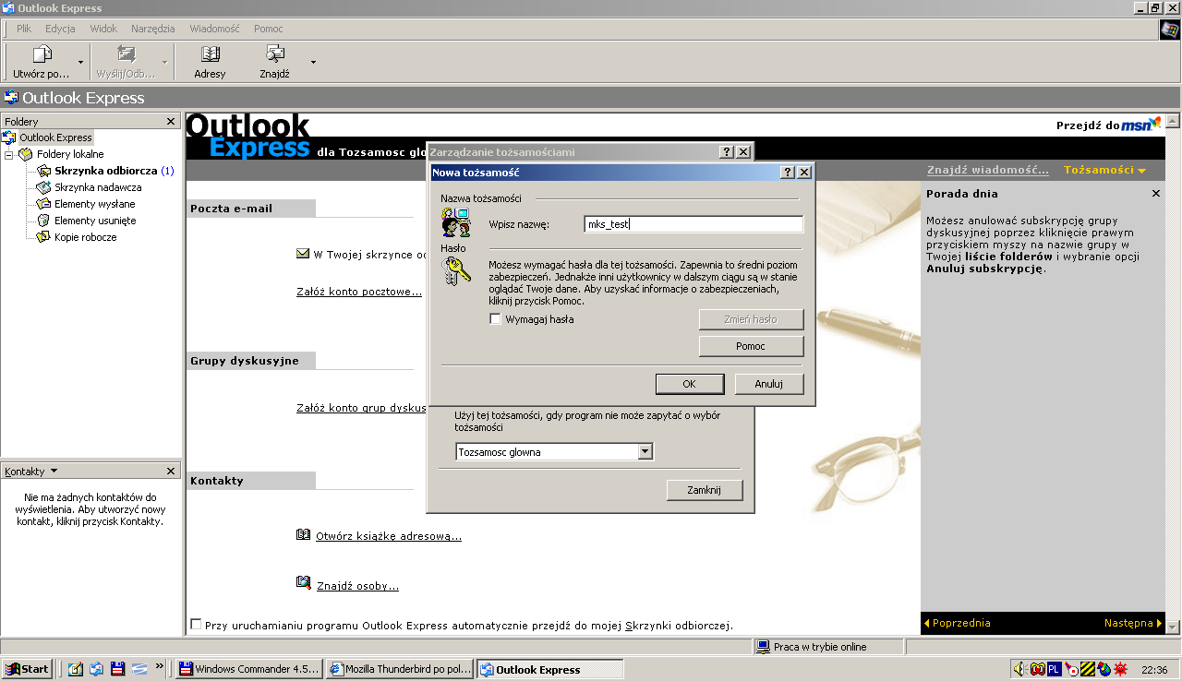Toggle auto-open Skrzynka odbiorcza at startup checkbox

[196, 625]
